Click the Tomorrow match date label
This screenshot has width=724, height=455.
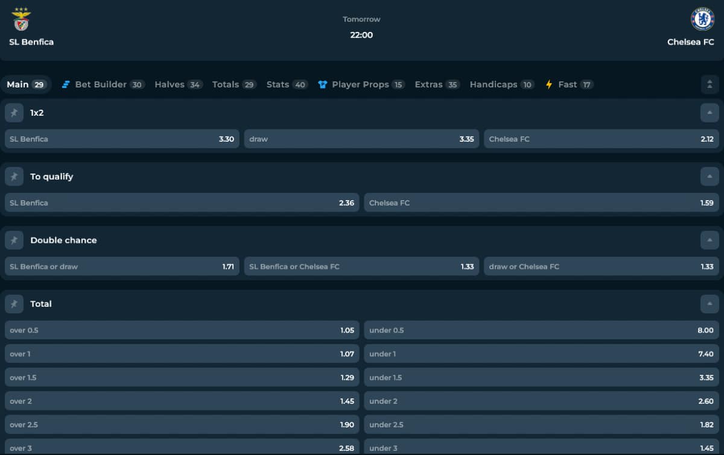coord(361,19)
